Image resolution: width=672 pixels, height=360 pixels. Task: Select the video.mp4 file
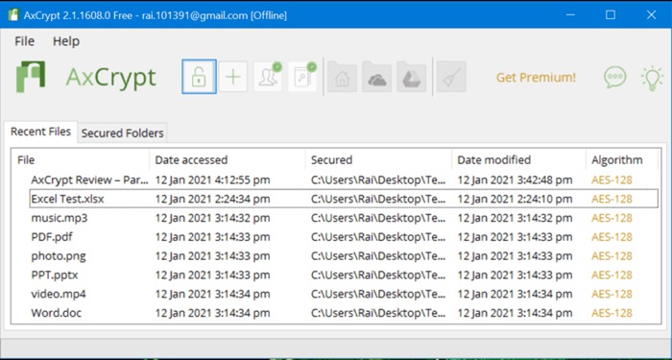click(344, 294)
